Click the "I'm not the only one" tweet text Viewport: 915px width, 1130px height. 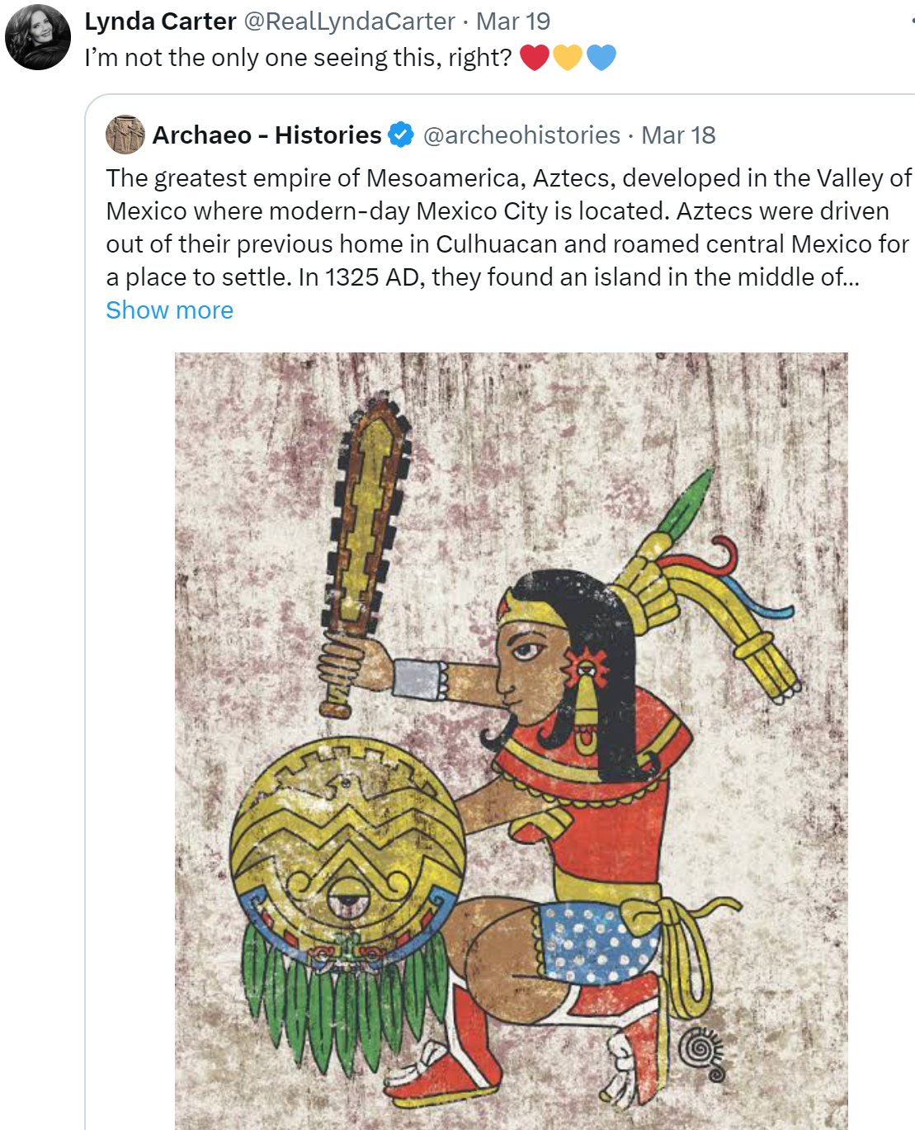point(298,58)
